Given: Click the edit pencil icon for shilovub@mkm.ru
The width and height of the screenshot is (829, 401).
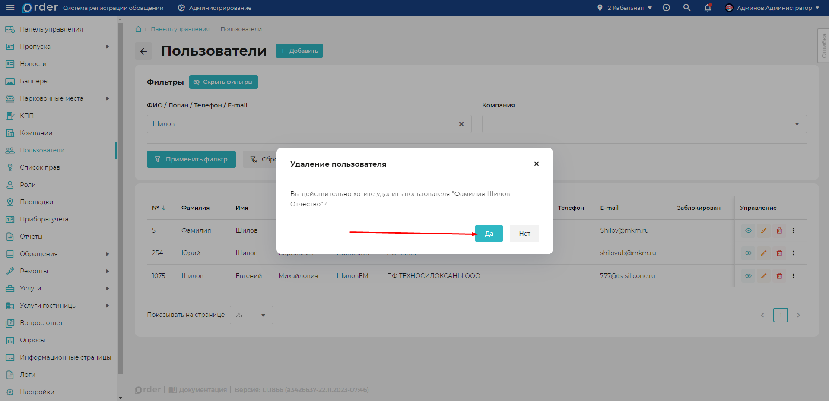Looking at the screenshot, I should 764,253.
